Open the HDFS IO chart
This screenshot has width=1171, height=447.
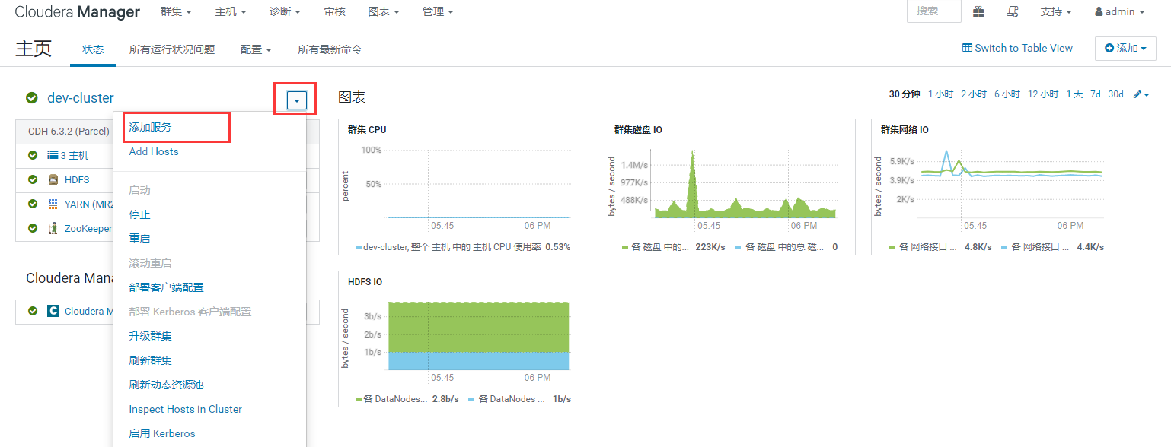point(464,339)
